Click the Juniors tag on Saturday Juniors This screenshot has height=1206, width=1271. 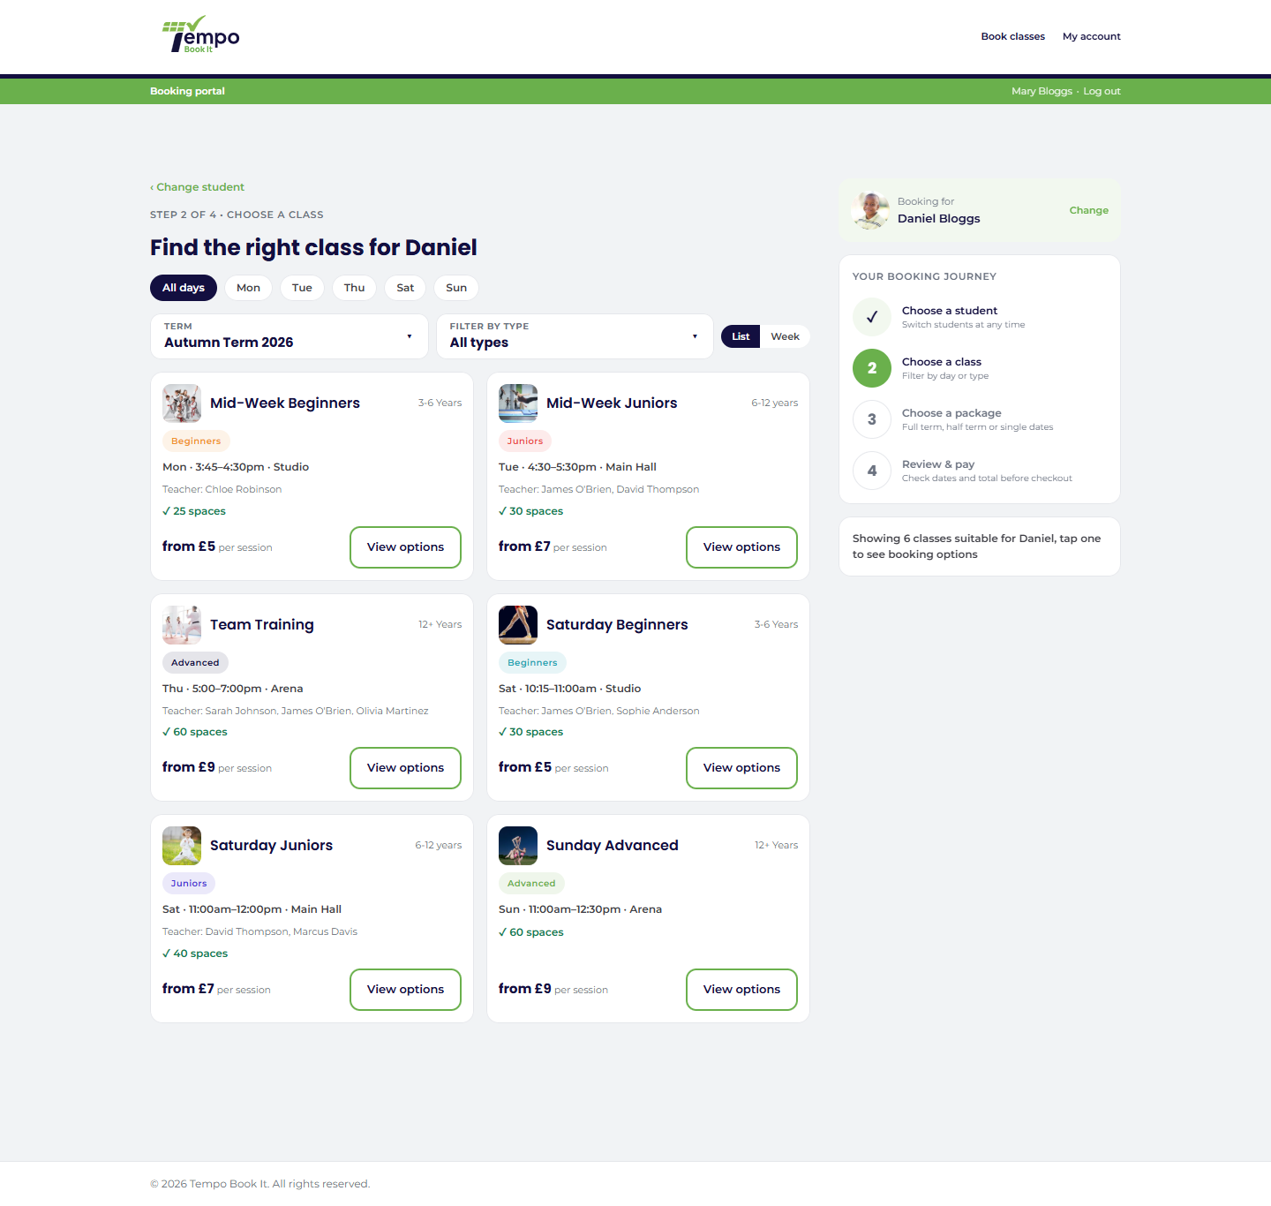click(189, 884)
